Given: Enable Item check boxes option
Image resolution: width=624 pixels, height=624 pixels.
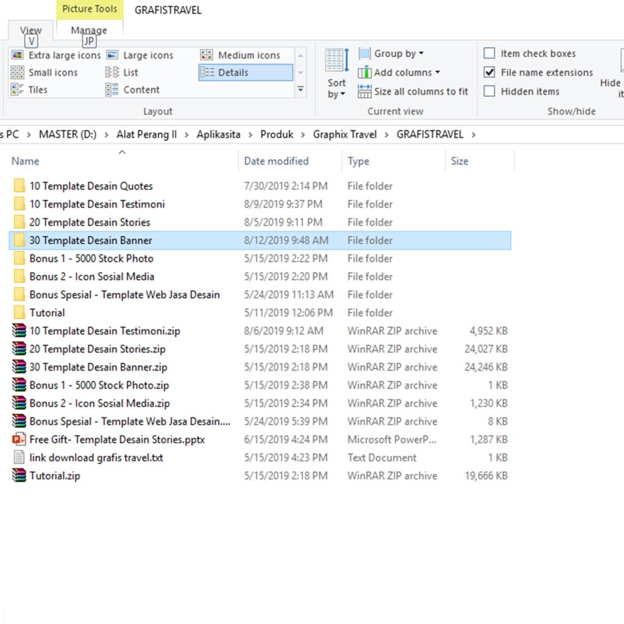Looking at the screenshot, I should 489,54.
